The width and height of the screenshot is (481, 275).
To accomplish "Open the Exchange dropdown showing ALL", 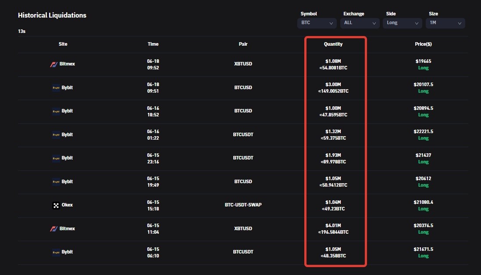I will pyautogui.click(x=360, y=23).
